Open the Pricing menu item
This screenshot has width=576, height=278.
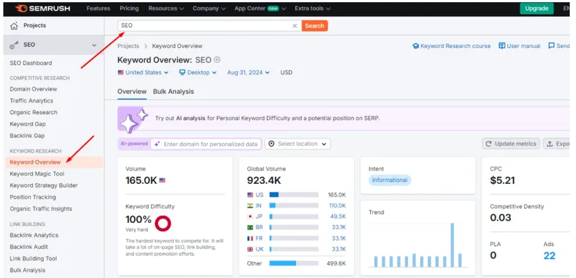[129, 8]
